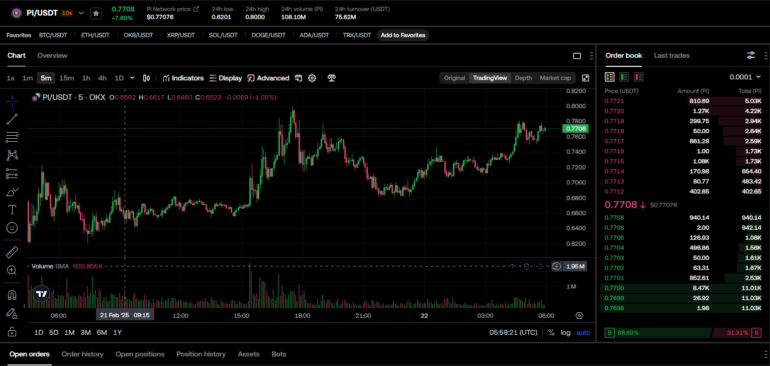This screenshot has width=770, height=366.
Task: Click the chart layout rectangle icon
Action: click(x=577, y=56)
